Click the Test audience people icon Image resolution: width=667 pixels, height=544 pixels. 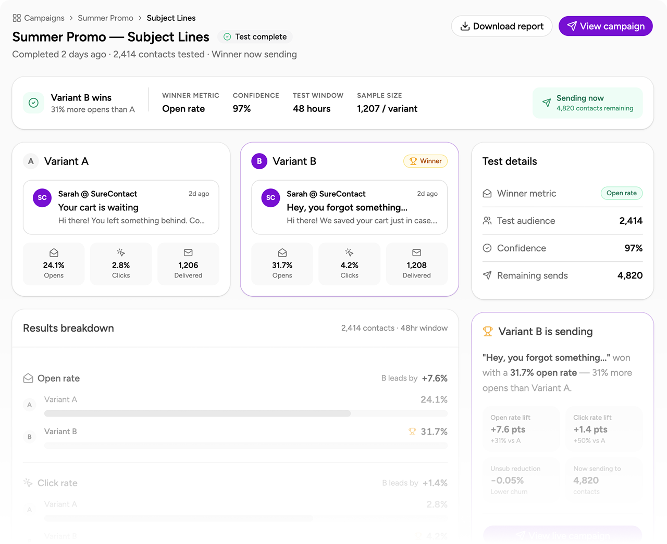click(487, 221)
